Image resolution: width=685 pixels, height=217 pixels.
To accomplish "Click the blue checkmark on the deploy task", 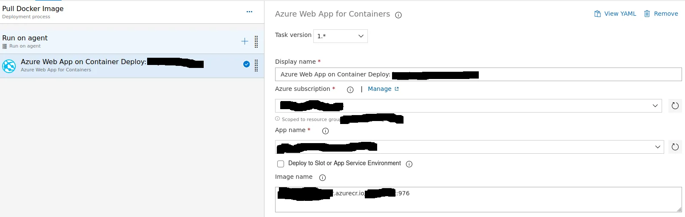I will pyautogui.click(x=246, y=64).
